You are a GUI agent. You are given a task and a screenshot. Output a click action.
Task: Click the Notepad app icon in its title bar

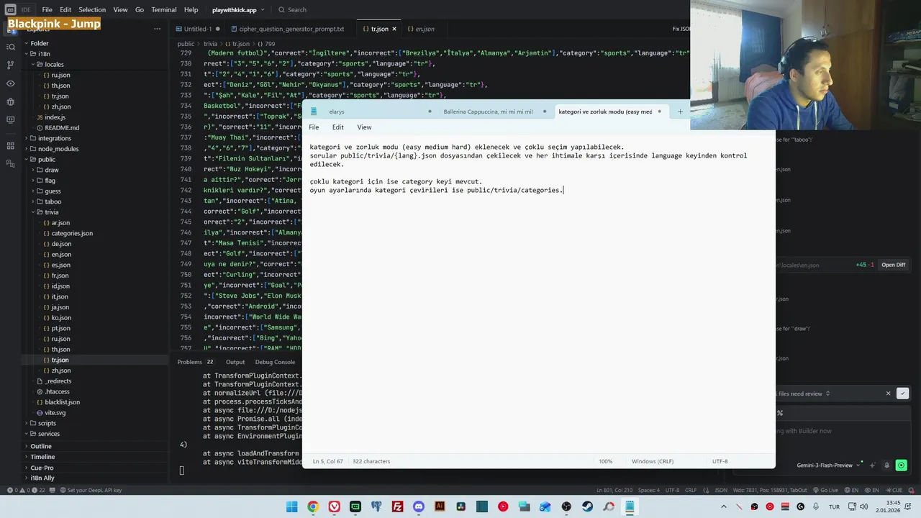[313, 112]
